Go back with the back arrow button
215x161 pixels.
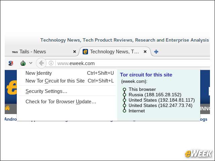point(41,63)
